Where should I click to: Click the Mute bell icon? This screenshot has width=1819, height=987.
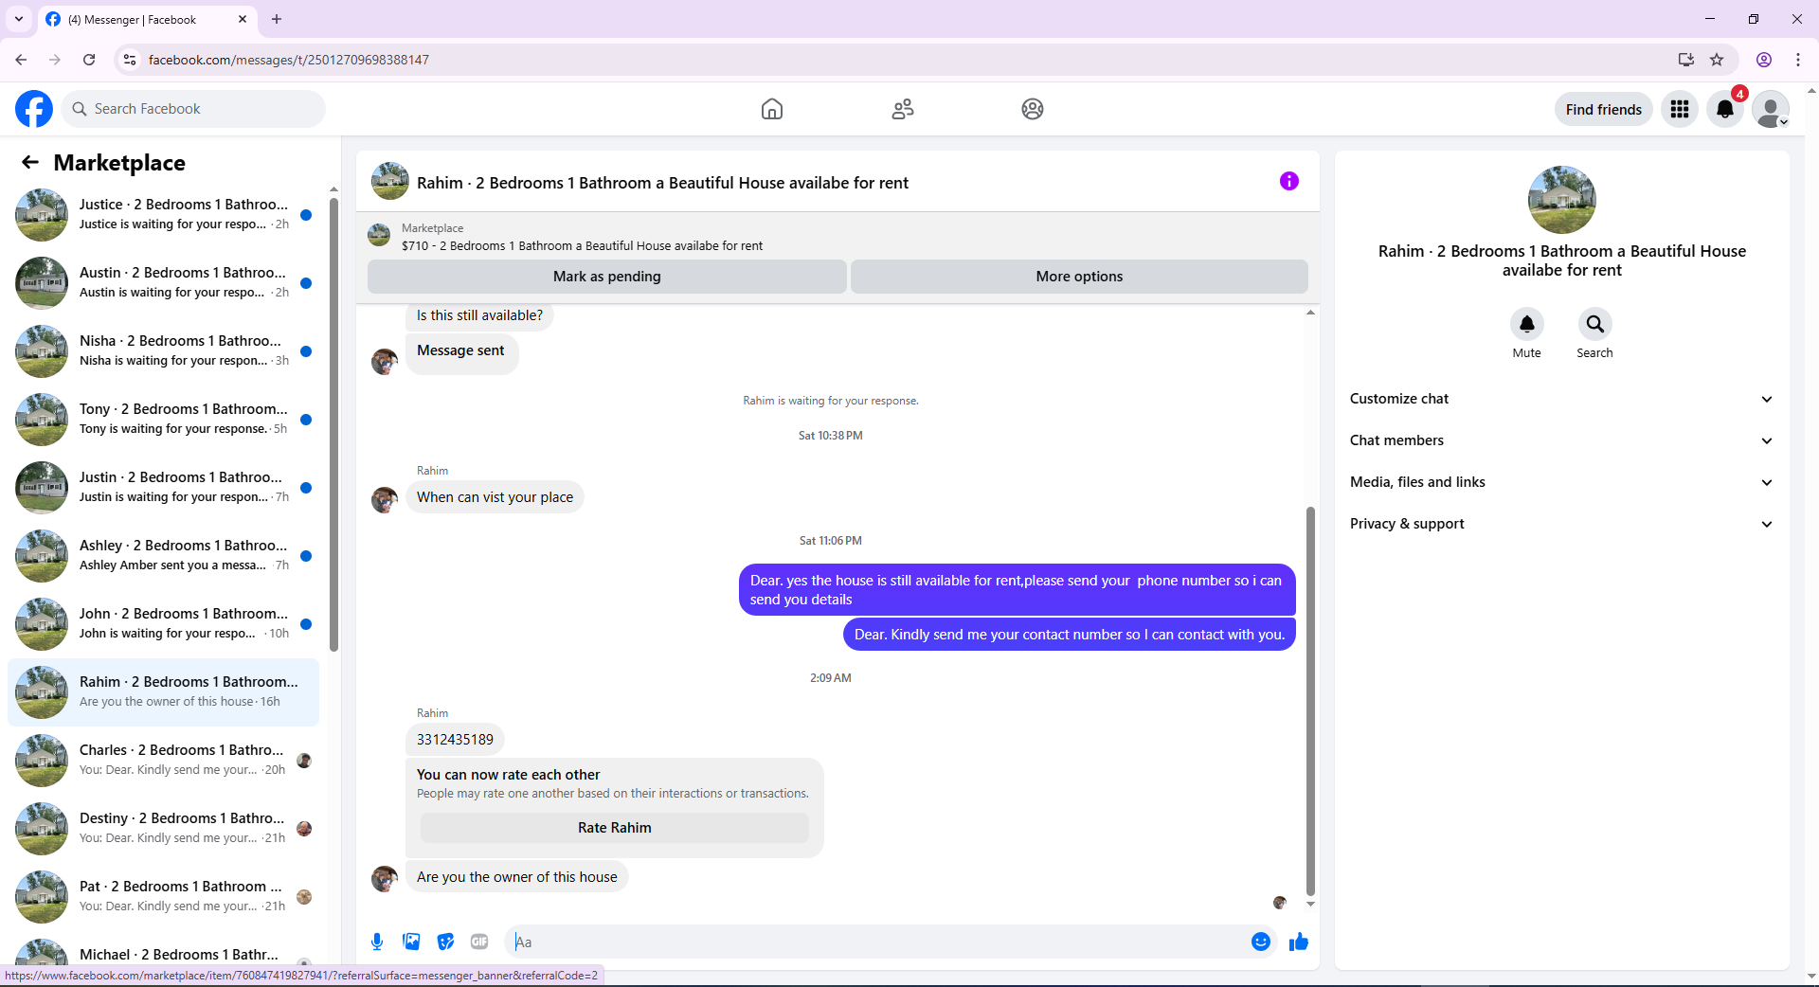(x=1527, y=324)
